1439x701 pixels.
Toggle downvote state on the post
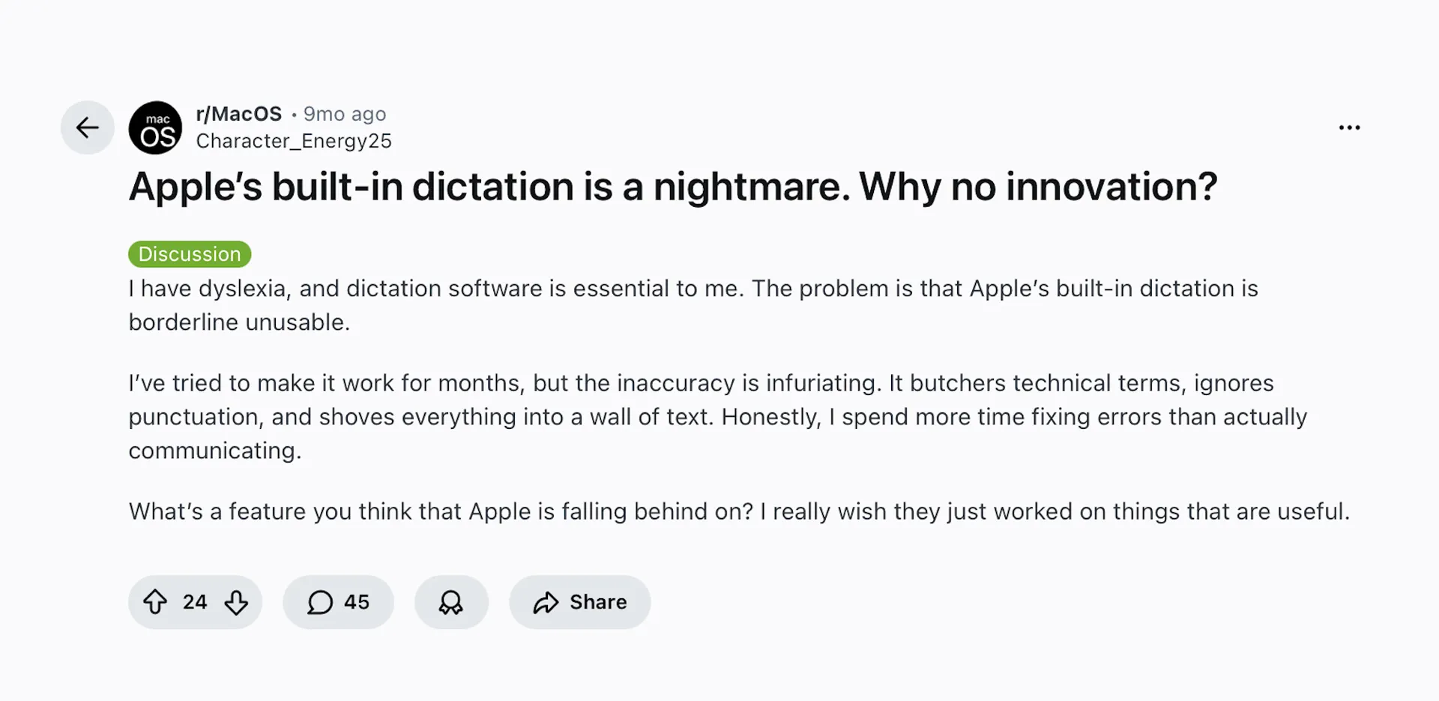pyautogui.click(x=235, y=602)
